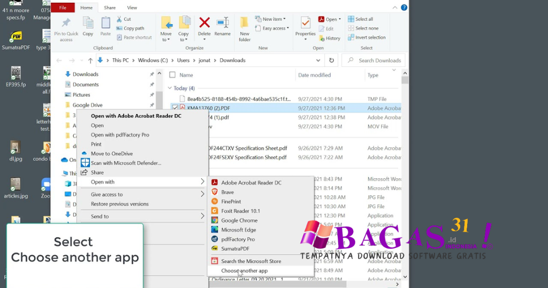
Task: Click Copy path in ribbon
Action: coord(130,28)
